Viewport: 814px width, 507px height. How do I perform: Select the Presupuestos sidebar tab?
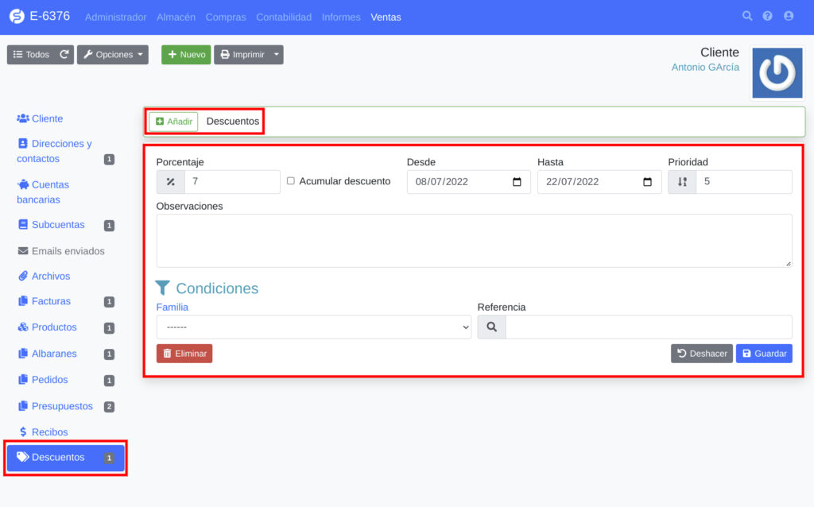coord(62,406)
